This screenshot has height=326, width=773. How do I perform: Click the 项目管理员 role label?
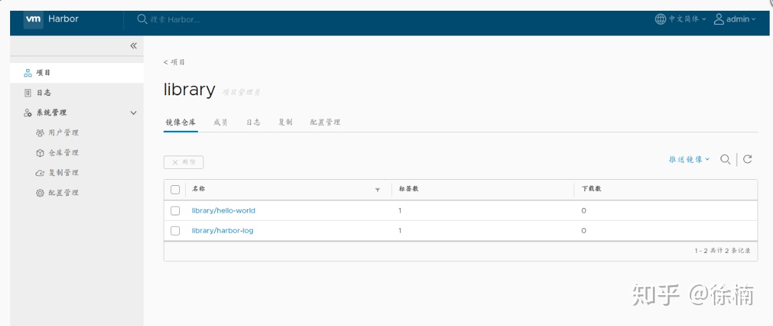coord(241,92)
